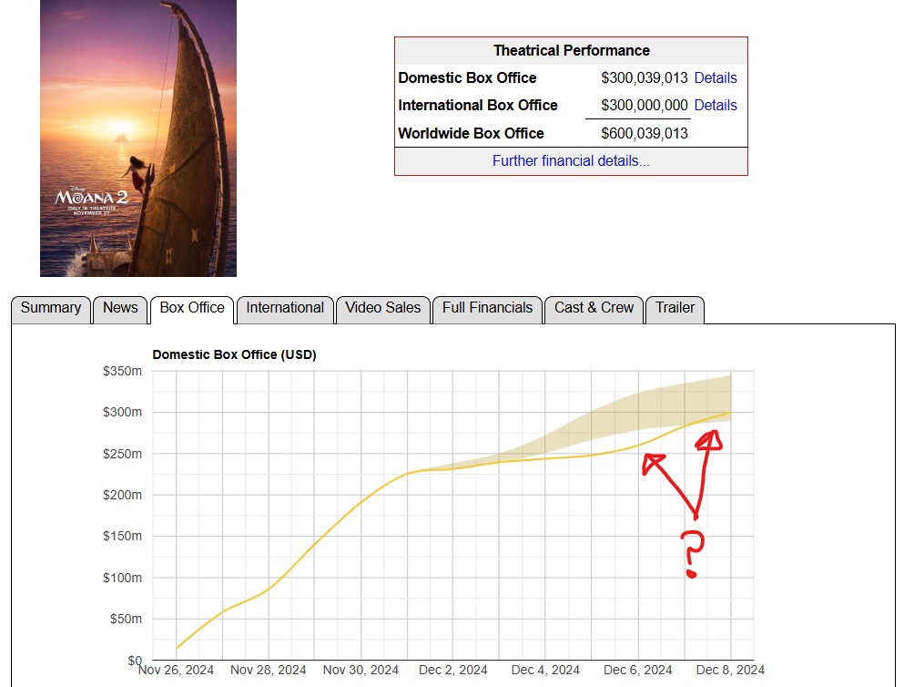Image resolution: width=904 pixels, height=687 pixels.
Task: Click the Dec 2, 2024 axis label
Action: tap(452, 671)
